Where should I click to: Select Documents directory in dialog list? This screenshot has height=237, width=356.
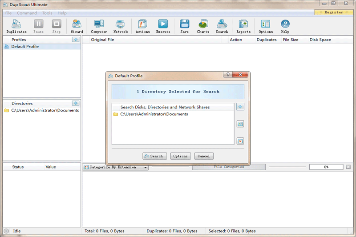click(173, 114)
